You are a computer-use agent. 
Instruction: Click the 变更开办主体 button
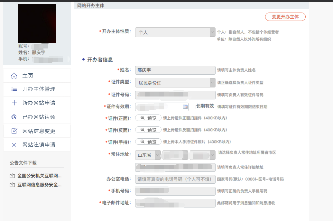tap(285, 17)
